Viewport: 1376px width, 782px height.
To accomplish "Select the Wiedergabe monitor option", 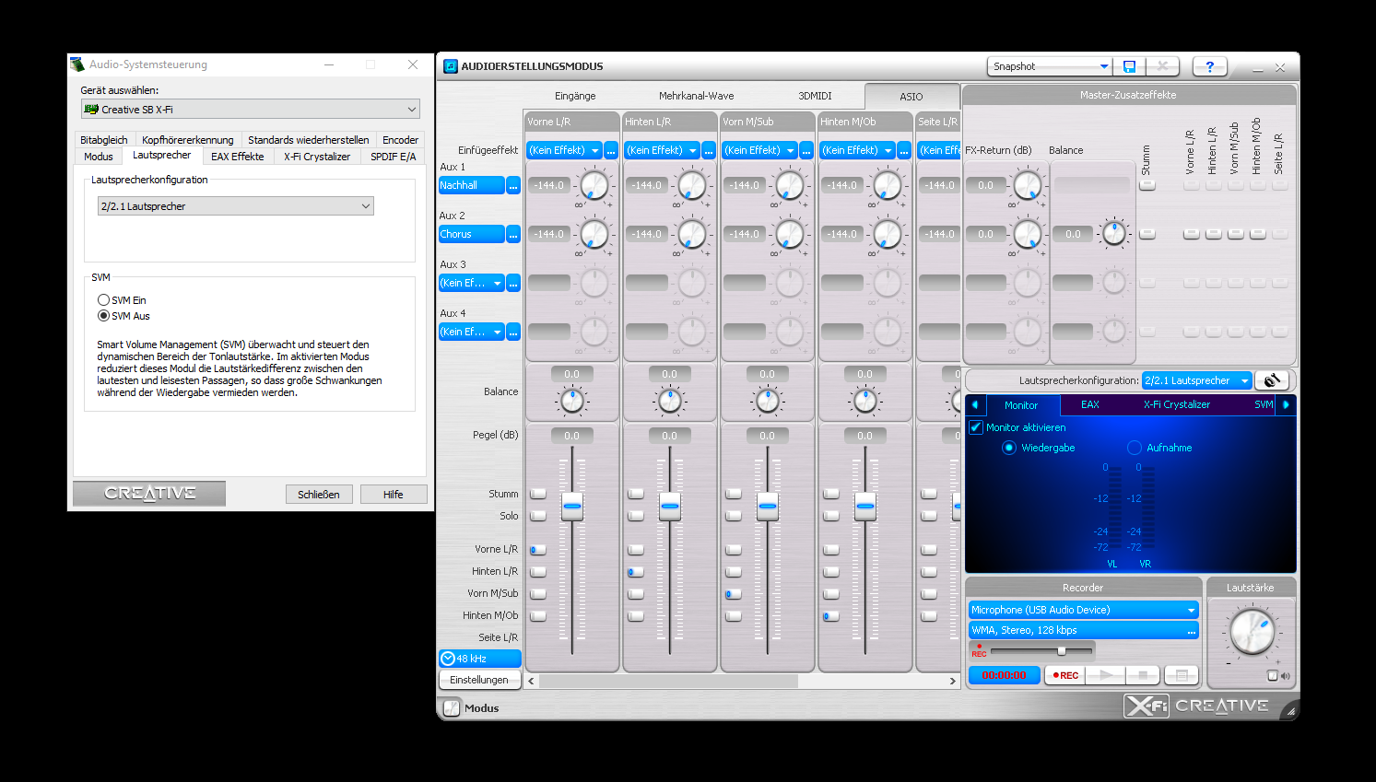I will click(1009, 448).
